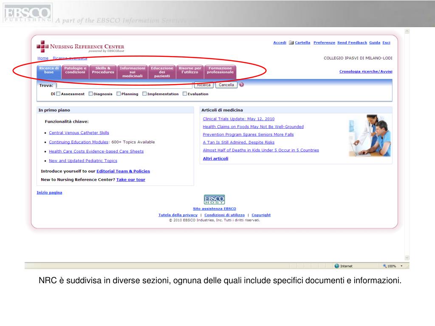The height and width of the screenshot is (326, 435).
Task: Open the Ricerca avanzata link
Action: [70, 58]
